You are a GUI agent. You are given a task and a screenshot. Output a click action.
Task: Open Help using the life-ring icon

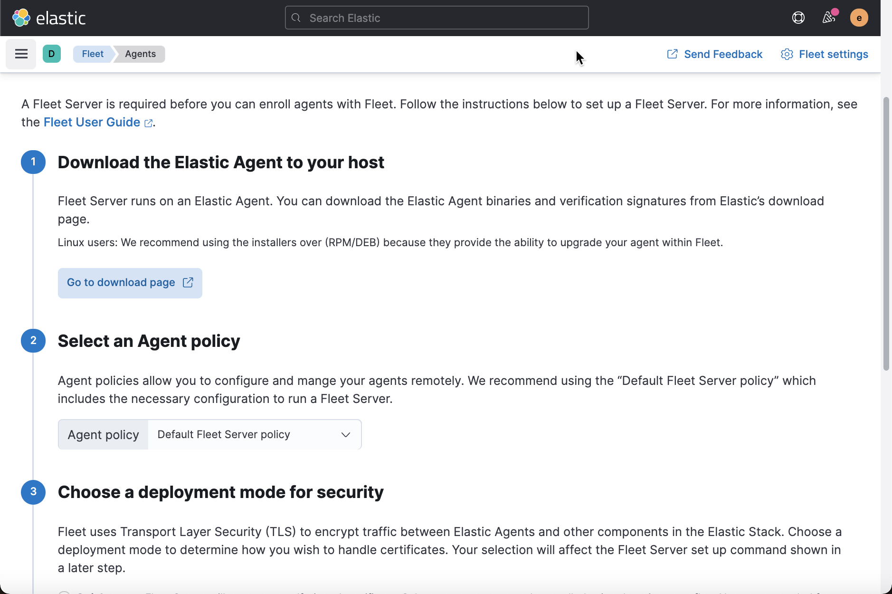point(798,18)
